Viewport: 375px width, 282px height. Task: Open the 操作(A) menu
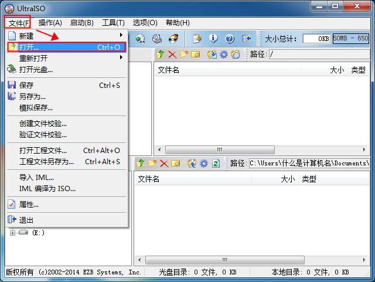(50, 23)
